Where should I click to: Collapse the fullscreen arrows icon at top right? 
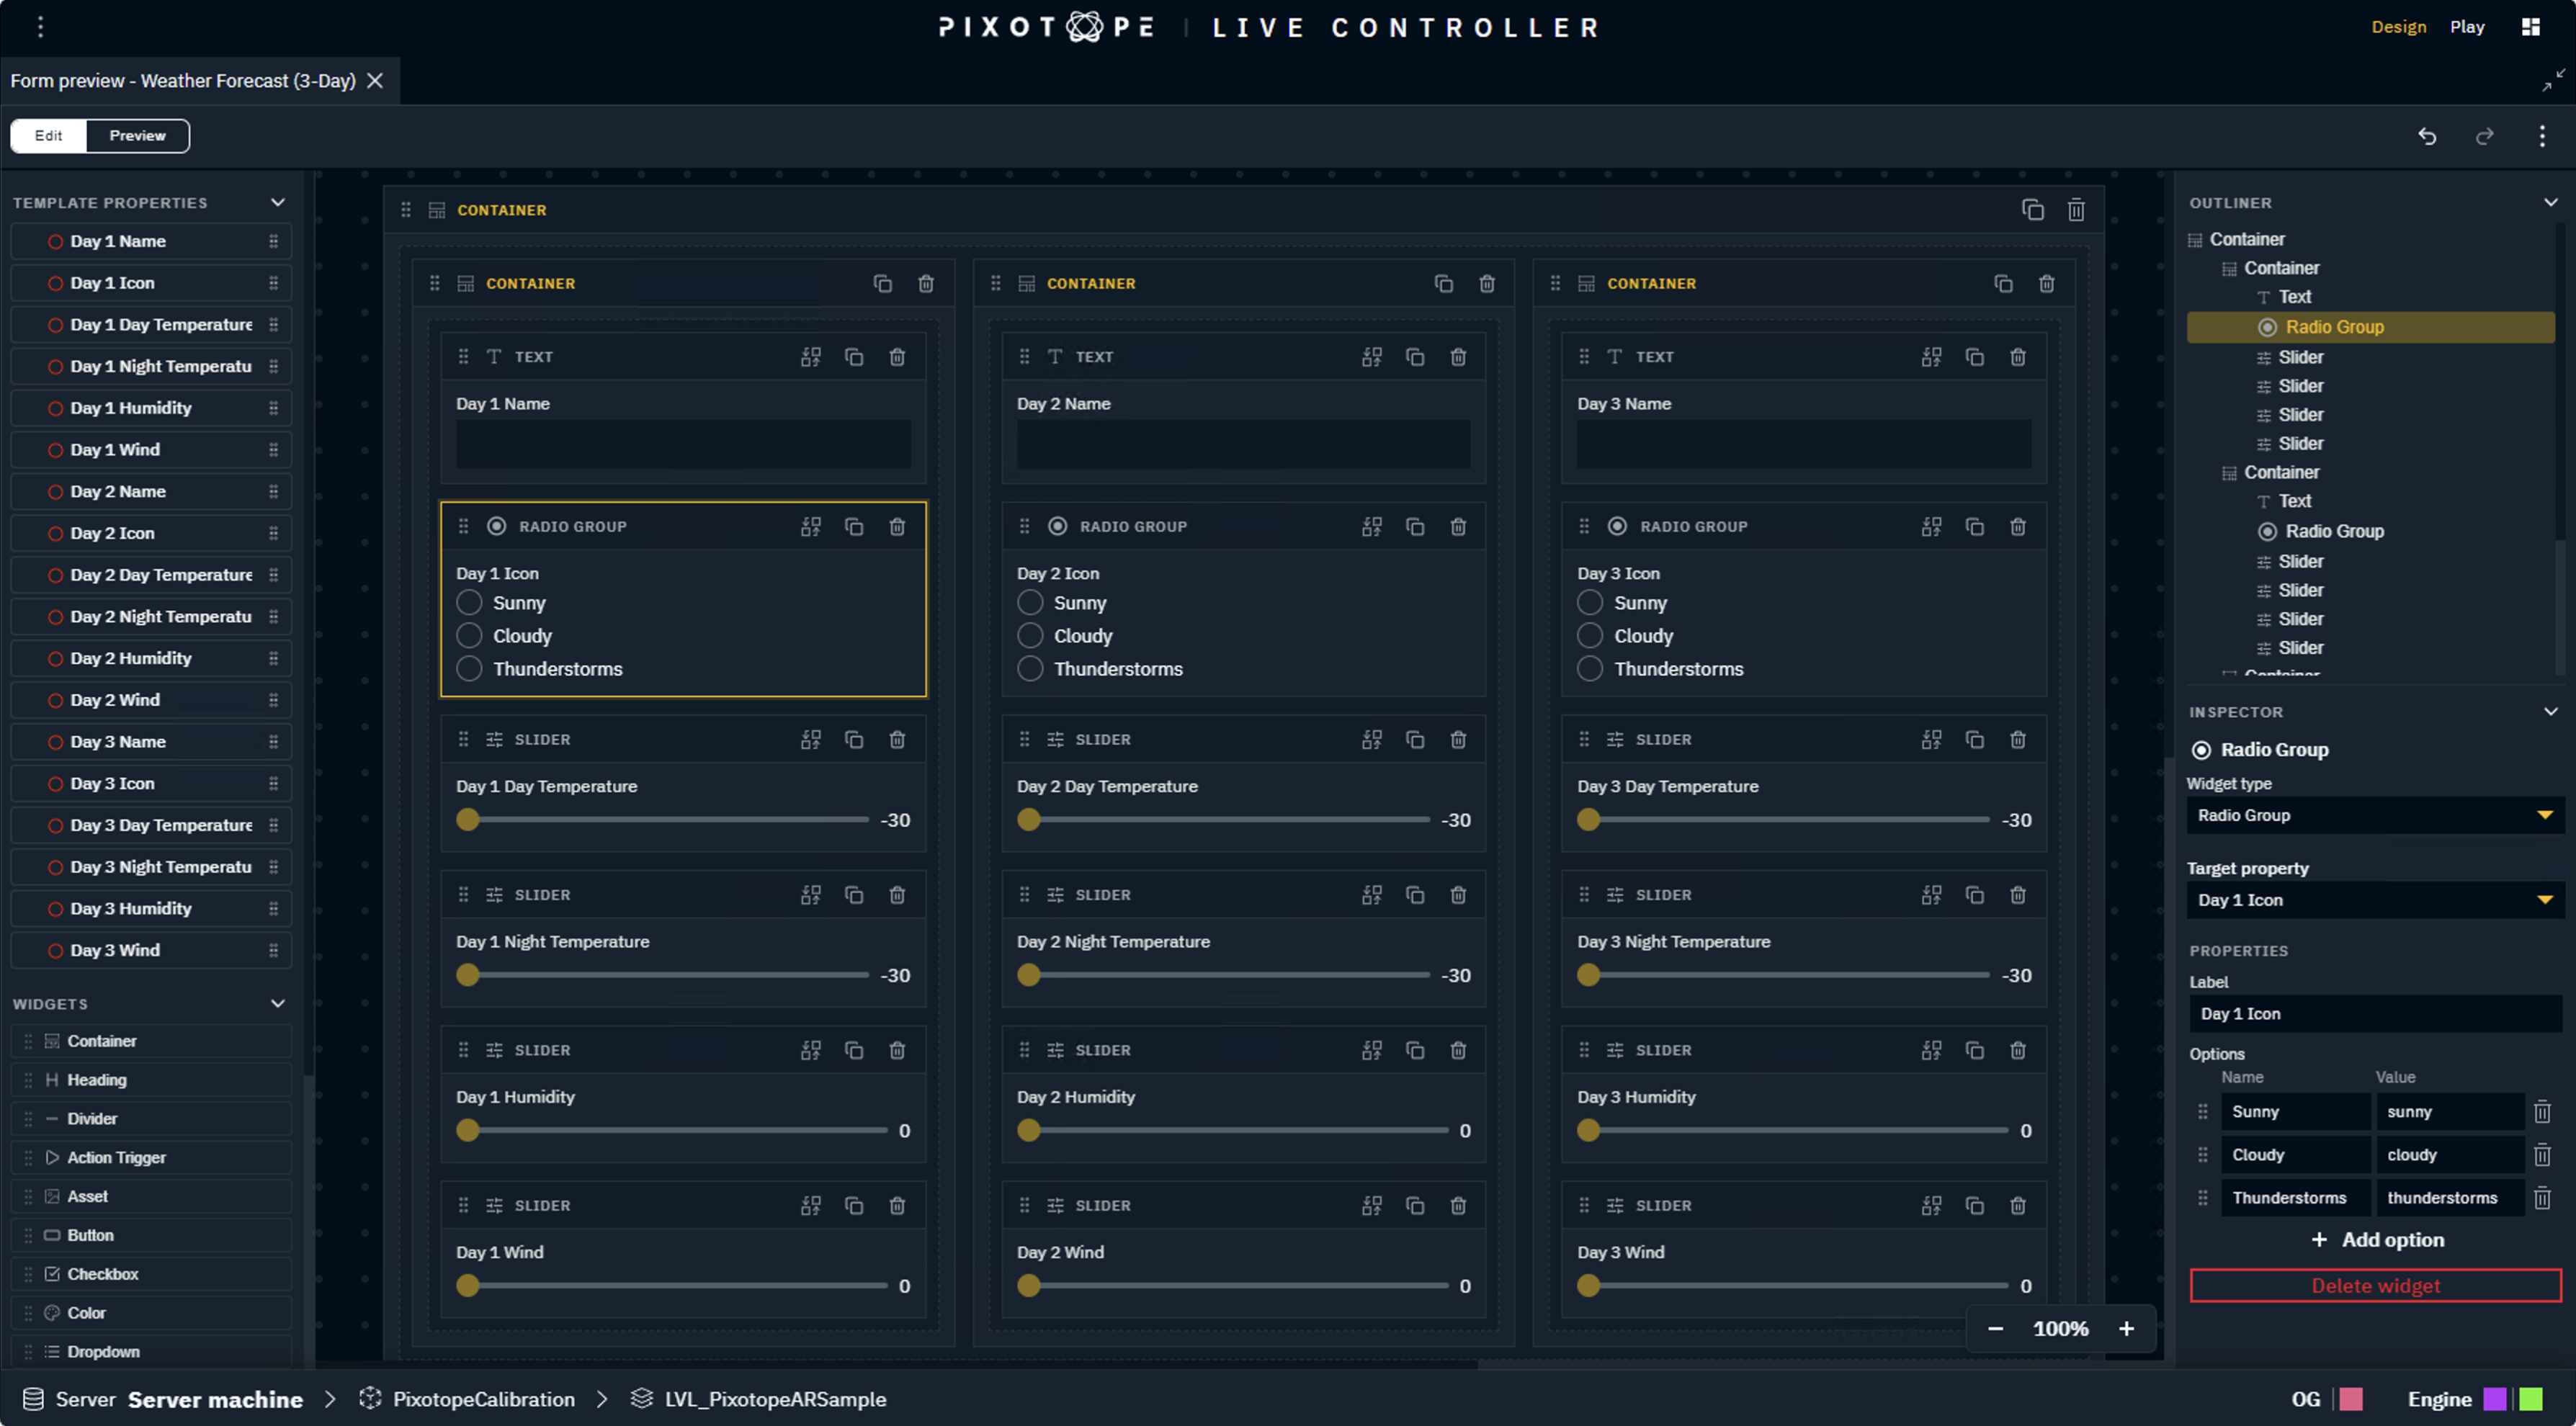2553,80
